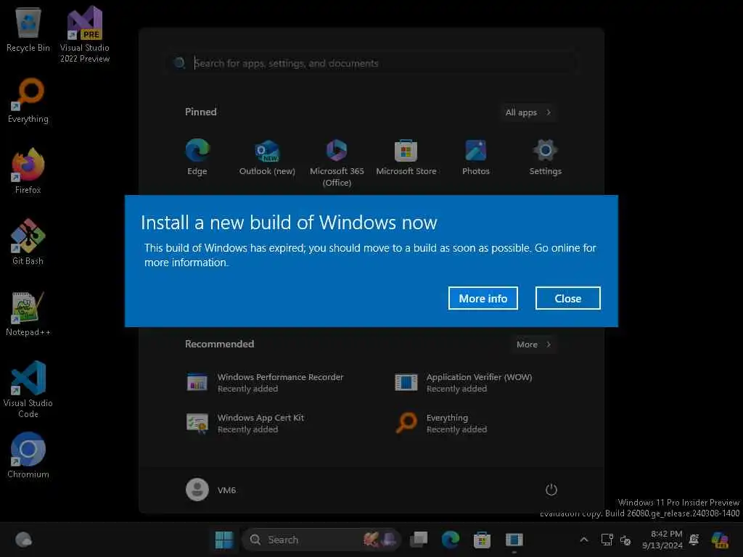Open Microsoft Store from the taskbar
This screenshot has height=557, width=743.
[482, 540]
